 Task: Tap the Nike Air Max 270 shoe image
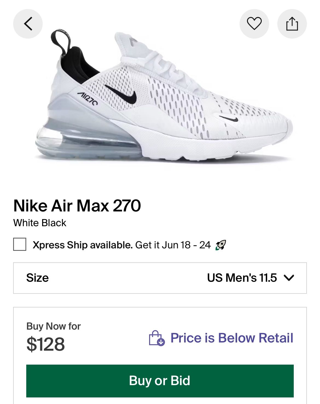coord(164,98)
